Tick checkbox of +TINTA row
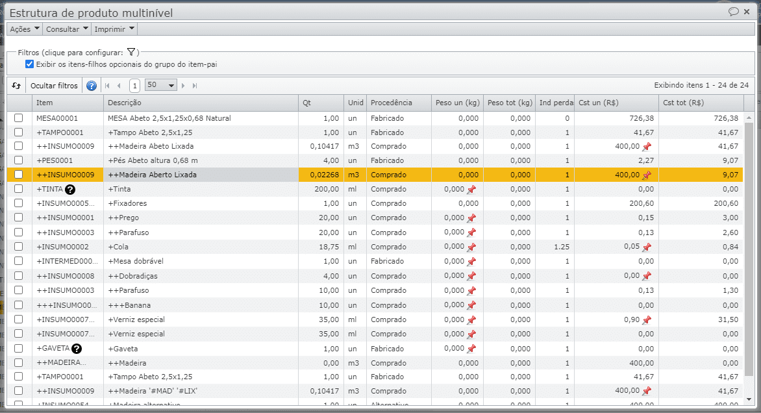 click(18, 189)
